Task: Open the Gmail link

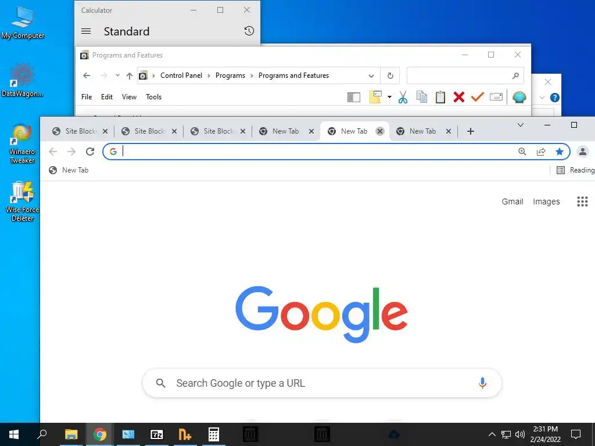Action: pyautogui.click(x=512, y=202)
